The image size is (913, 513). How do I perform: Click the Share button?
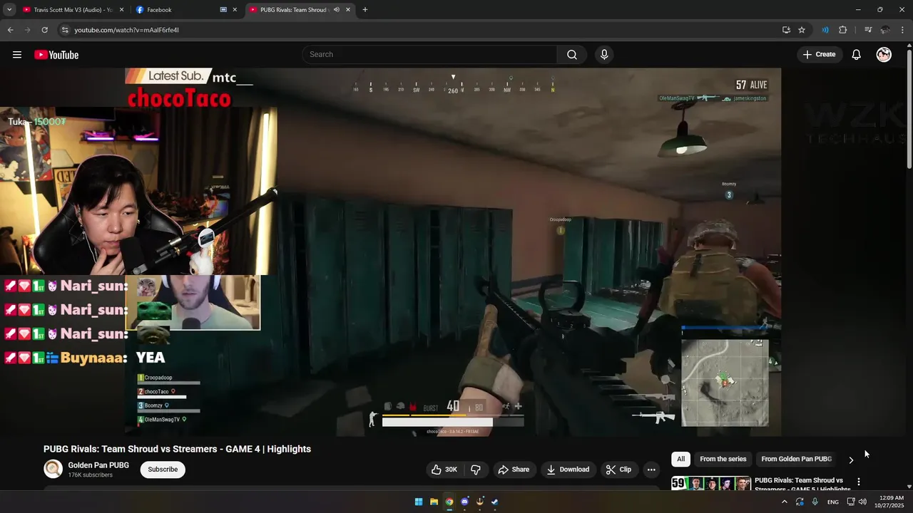pyautogui.click(x=514, y=470)
